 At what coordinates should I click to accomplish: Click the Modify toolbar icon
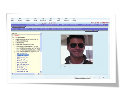coord(20,19)
